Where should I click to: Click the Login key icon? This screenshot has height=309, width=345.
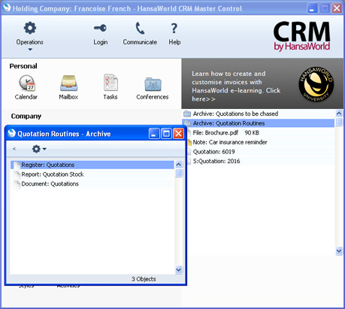(x=100, y=28)
